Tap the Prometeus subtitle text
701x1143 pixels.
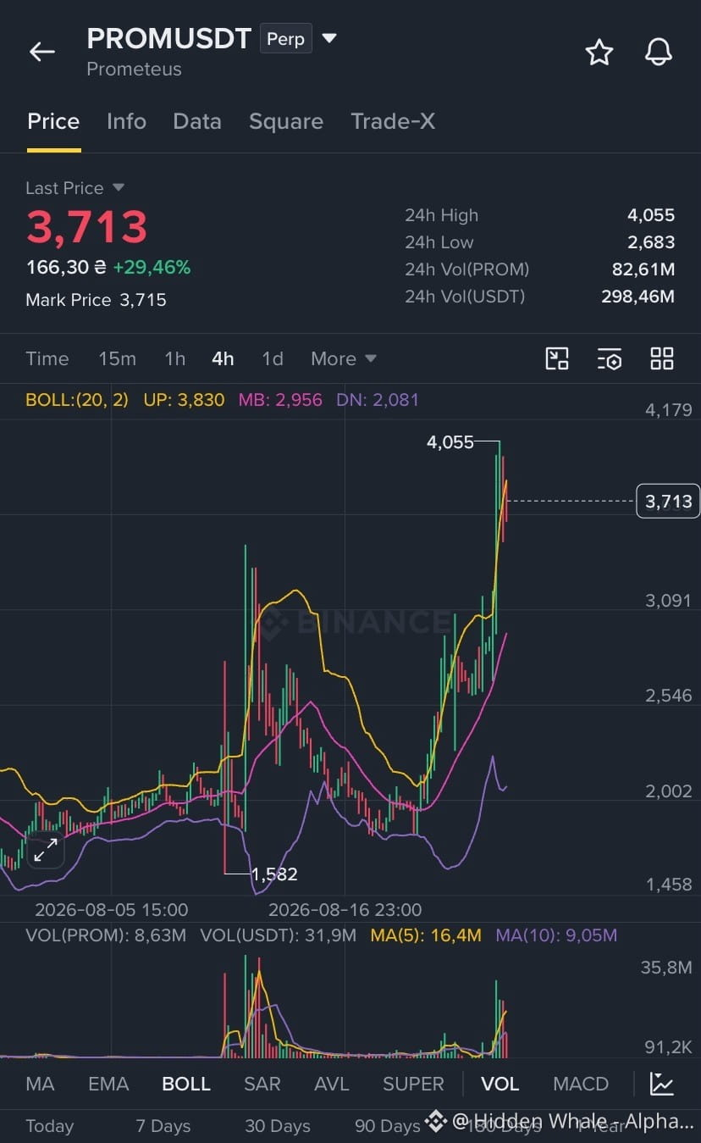click(134, 69)
